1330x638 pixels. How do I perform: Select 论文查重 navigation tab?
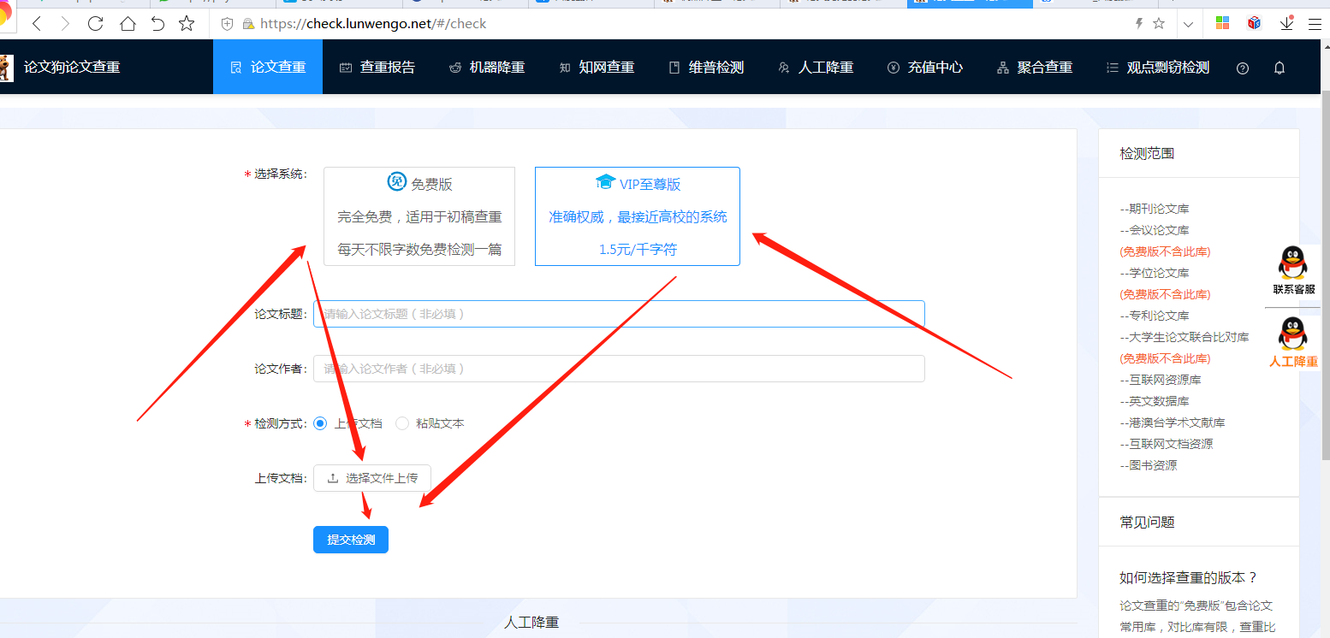(x=268, y=67)
